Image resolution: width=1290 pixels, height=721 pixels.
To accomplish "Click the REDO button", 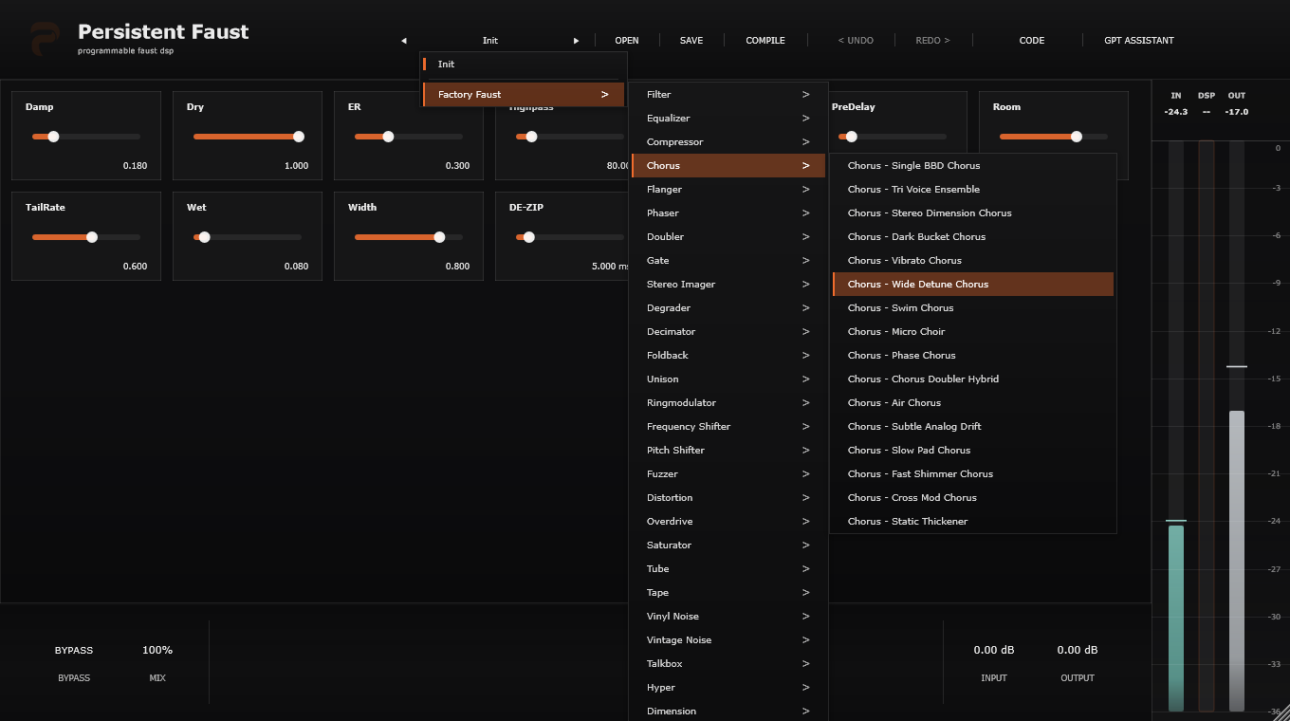I will tap(932, 41).
